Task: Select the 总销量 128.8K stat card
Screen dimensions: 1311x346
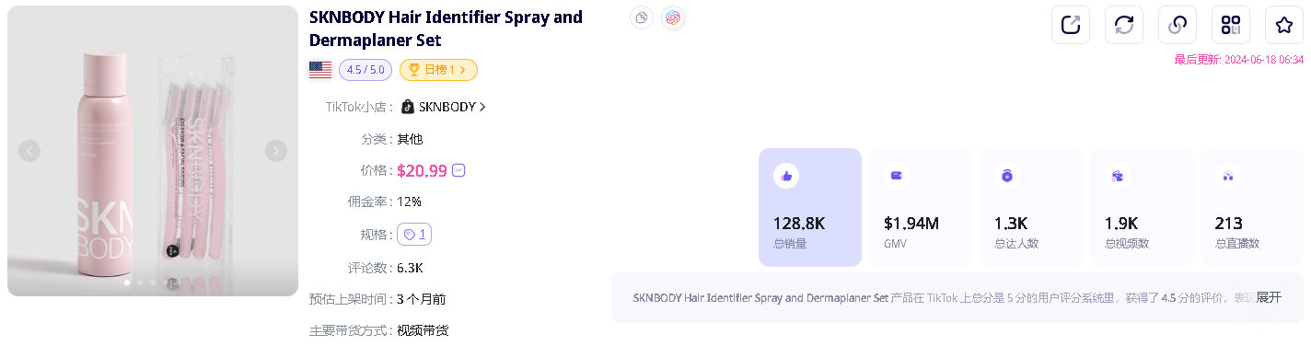Action: point(810,208)
